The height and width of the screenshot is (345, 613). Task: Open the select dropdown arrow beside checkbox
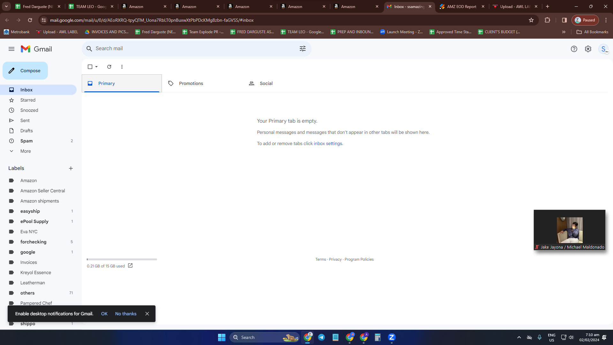pos(96,67)
